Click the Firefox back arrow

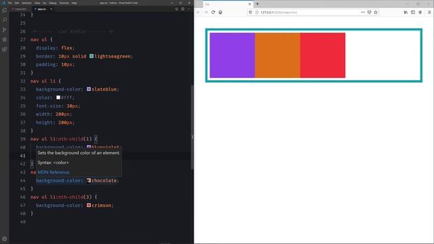199,12
